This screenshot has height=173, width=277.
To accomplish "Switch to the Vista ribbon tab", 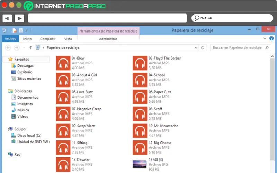I will [x=68, y=39].
